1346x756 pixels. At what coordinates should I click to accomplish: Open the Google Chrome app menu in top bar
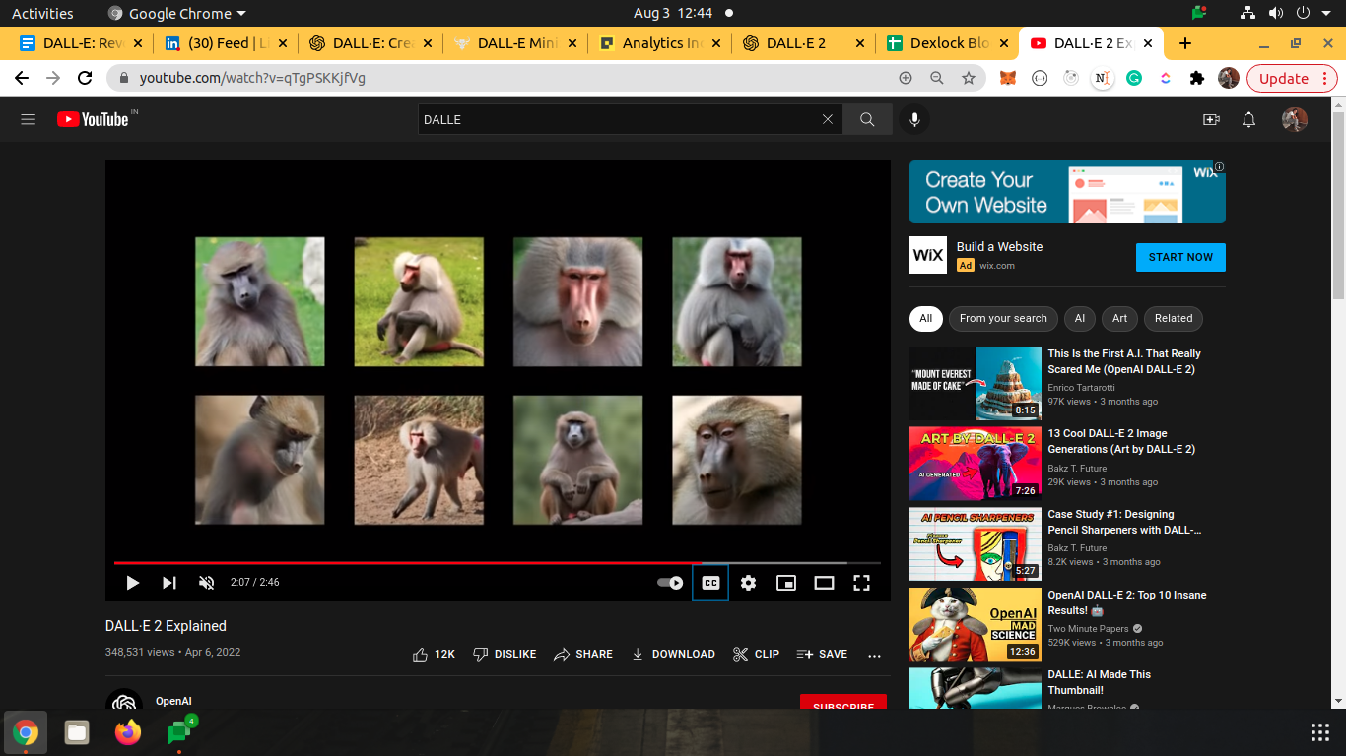click(177, 14)
